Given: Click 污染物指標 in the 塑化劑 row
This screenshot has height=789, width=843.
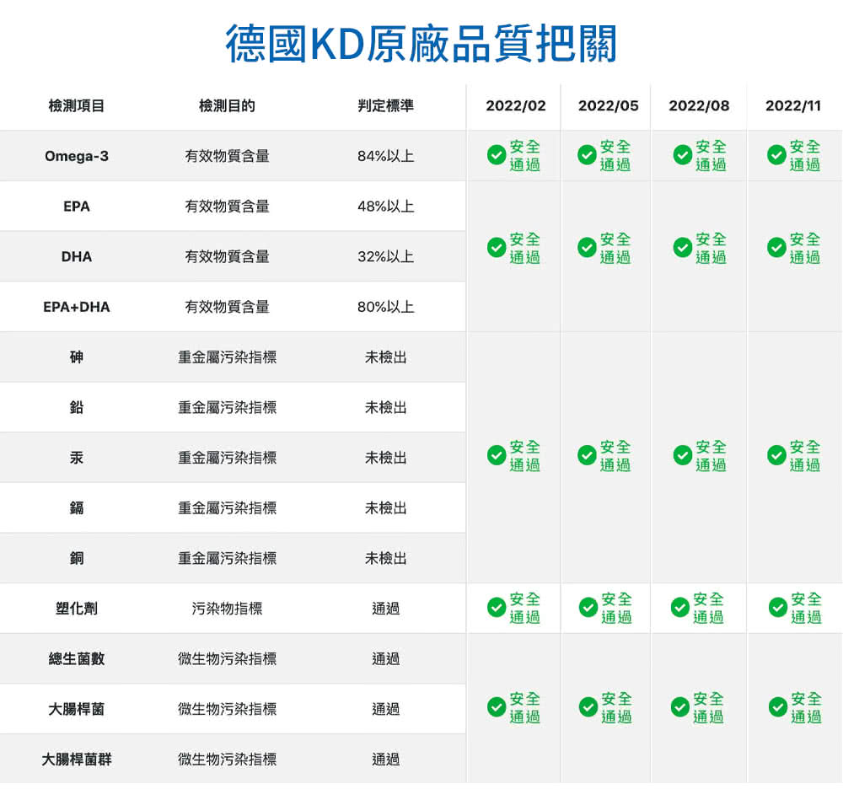Looking at the screenshot, I should (x=227, y=609).
